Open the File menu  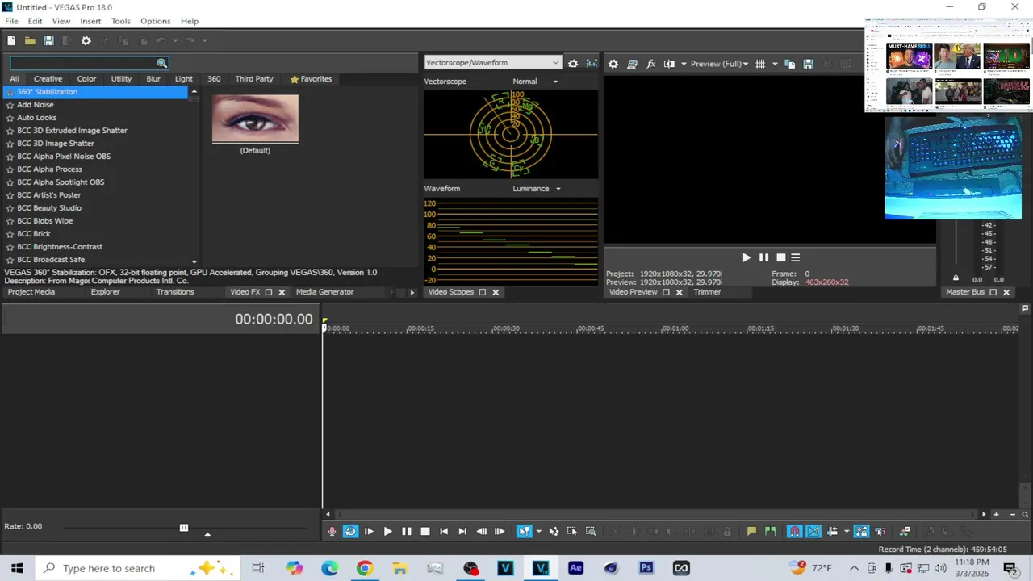click(11, 21)
